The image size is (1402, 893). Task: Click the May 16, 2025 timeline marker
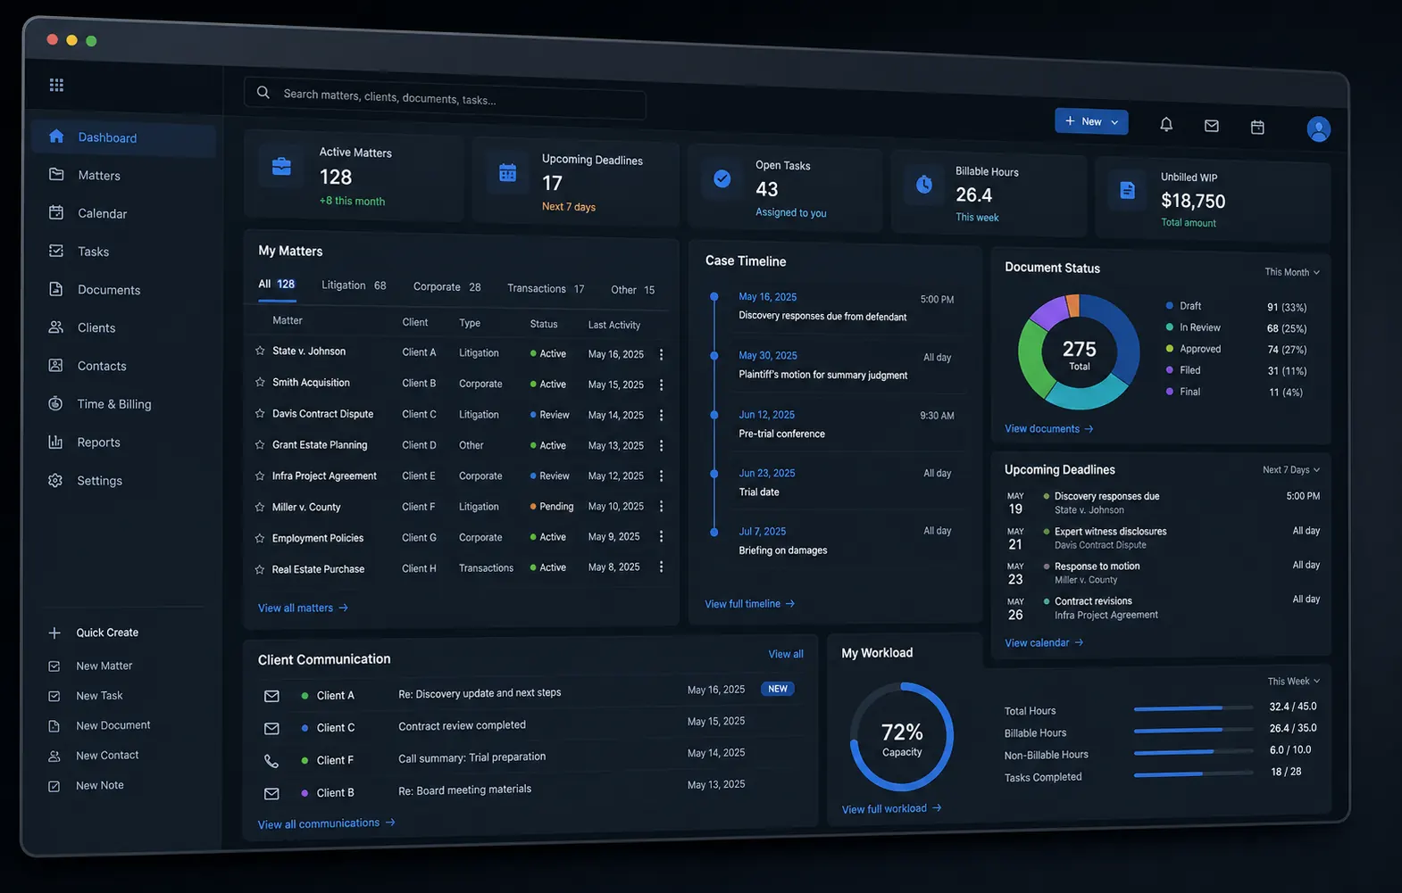point(714,296)
